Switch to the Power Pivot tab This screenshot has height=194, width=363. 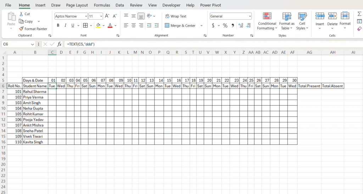tap(211, 5)
